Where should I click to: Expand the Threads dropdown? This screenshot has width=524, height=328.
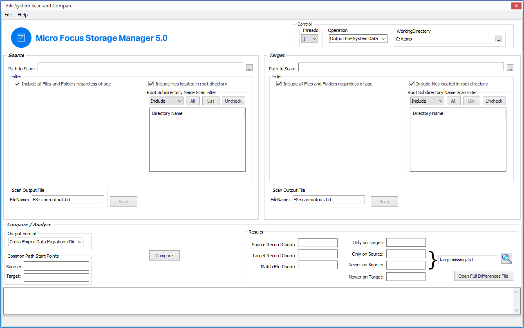coord(309,39)
